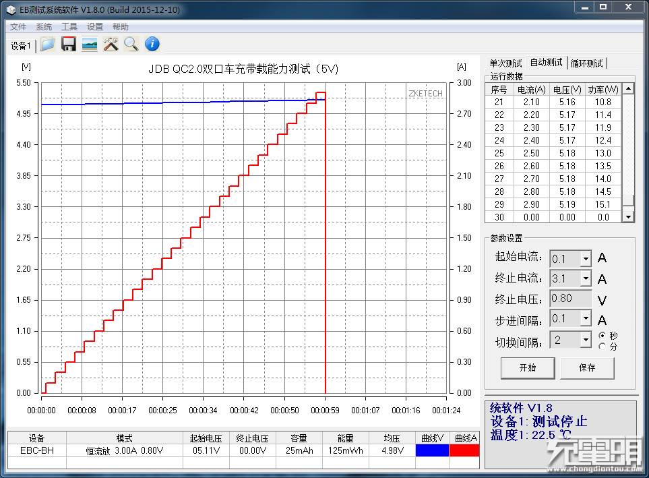Click the 恒流放 3.00A 0.80V mode cell
Screen dimensions: 649x478
coord(125,450)
